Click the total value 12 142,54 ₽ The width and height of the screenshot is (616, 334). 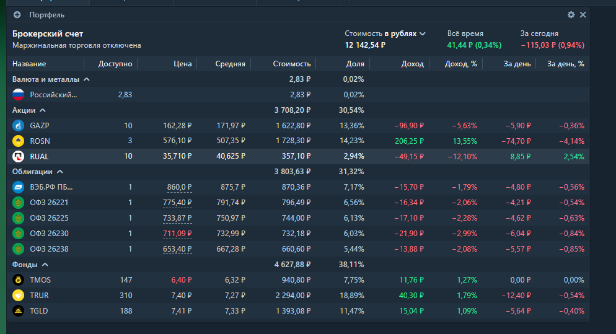[x=365, y=45]
